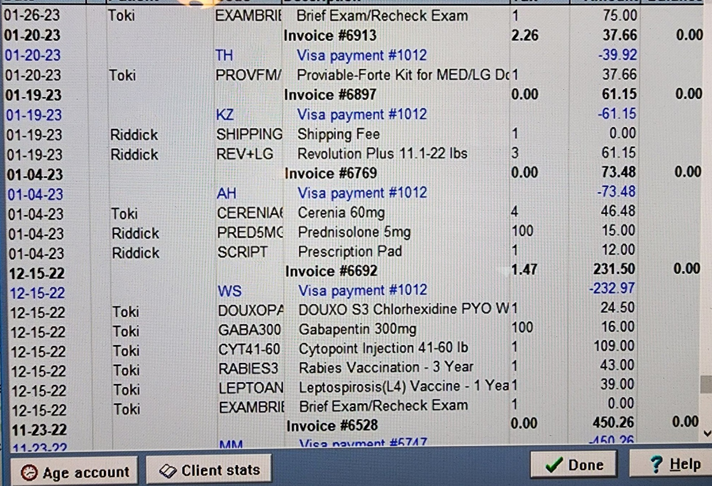Click the Done button
The width and height of the screenshot is (712, 486).
click(x=574, y=464)
